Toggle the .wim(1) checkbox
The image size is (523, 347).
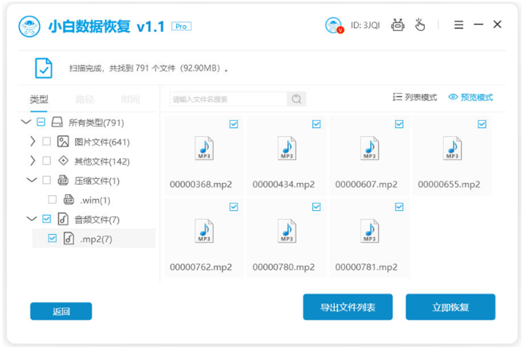coord(53,200)
